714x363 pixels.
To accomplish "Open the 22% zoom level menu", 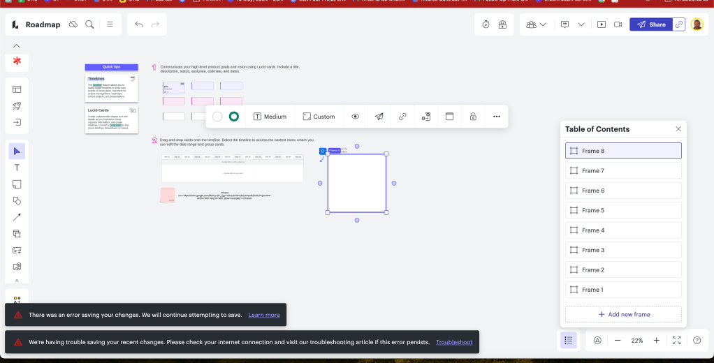I will pyautogui.click(x=637, y=340).
